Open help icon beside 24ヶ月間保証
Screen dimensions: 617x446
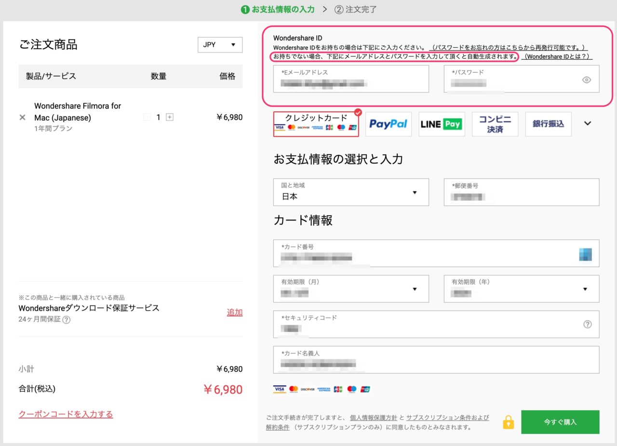[67, 320]
